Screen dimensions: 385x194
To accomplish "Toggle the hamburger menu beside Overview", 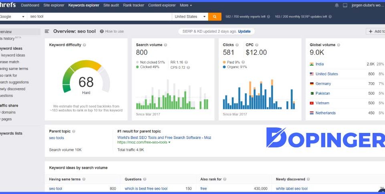I will (47, 31).
